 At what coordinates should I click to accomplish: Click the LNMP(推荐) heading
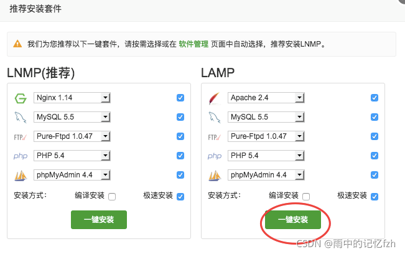click(41, 73)
